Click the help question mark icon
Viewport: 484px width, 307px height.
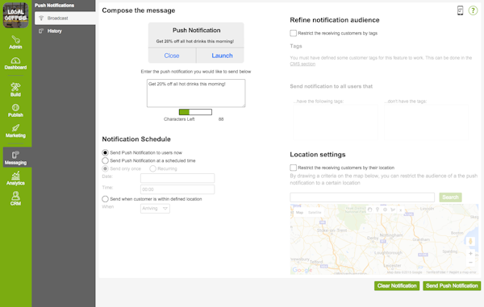(473, 10)
